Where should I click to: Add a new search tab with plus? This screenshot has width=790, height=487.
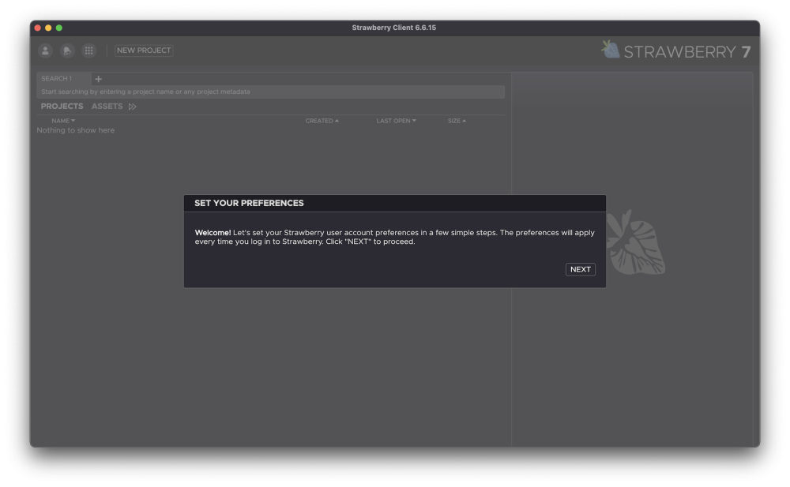98,79
